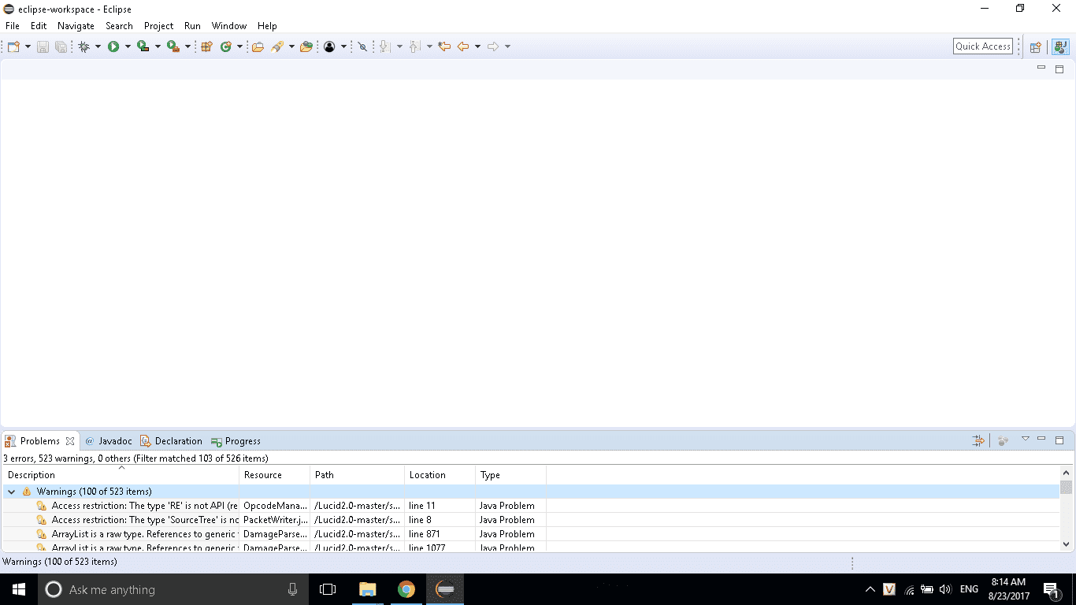1076x605 pixels.
Task: Click the Windows Start button
Action: coord(19,589)
